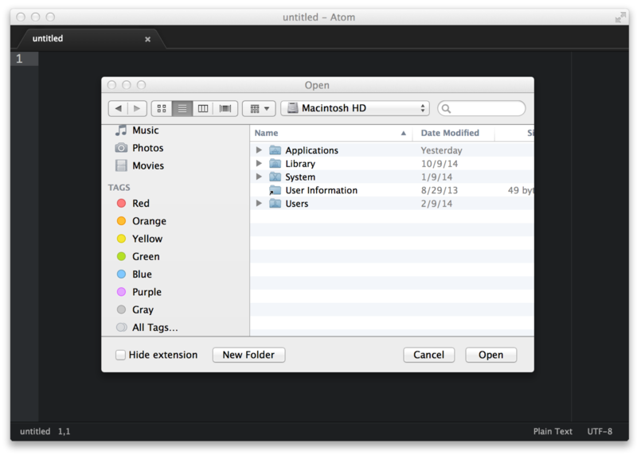Switch to list view mode

click(x=182, y=108)
